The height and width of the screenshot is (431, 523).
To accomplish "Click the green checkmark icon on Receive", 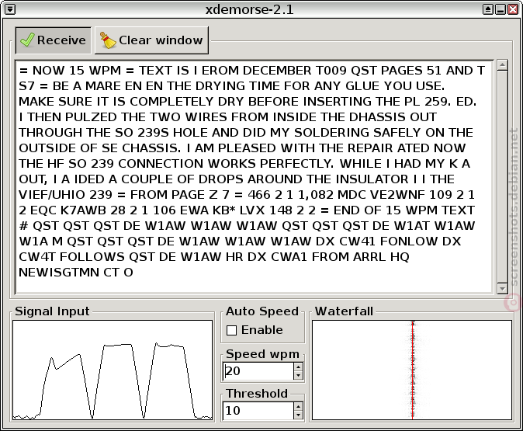I will 27,40.
